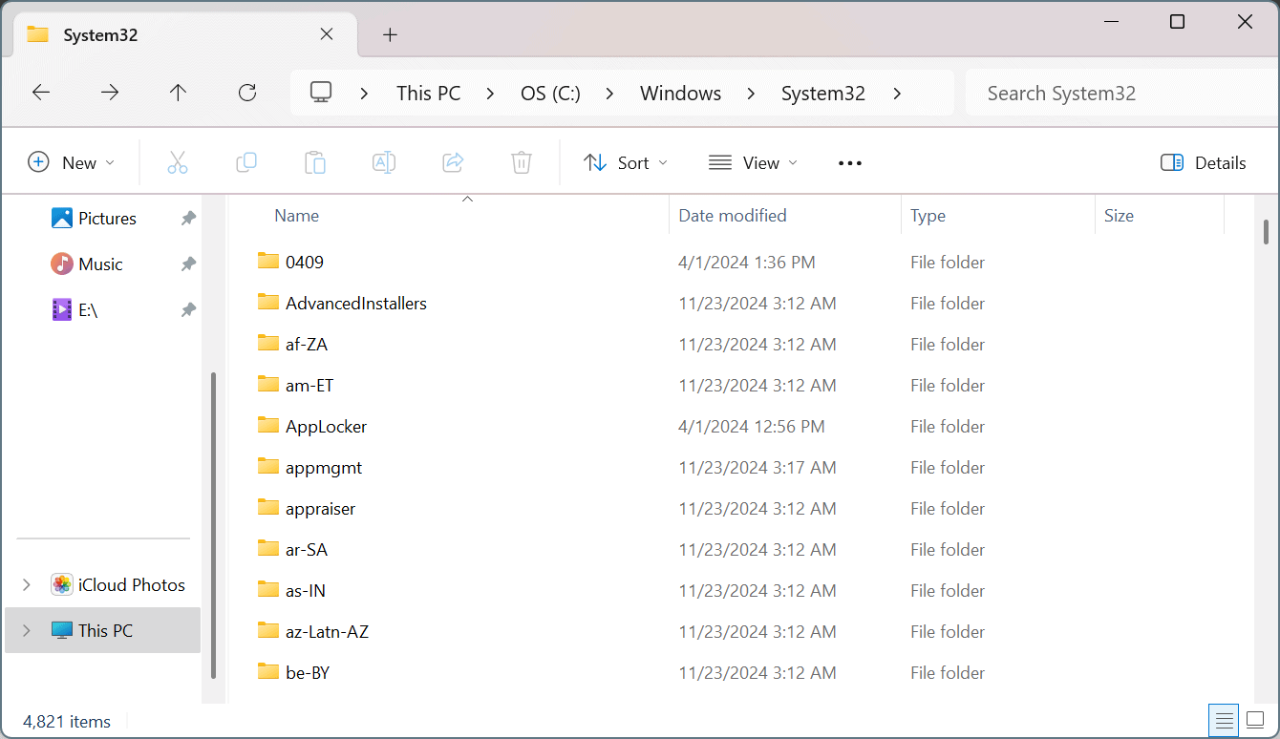Click the New button
Viewport: 1280px width, 739px height.
72,163
